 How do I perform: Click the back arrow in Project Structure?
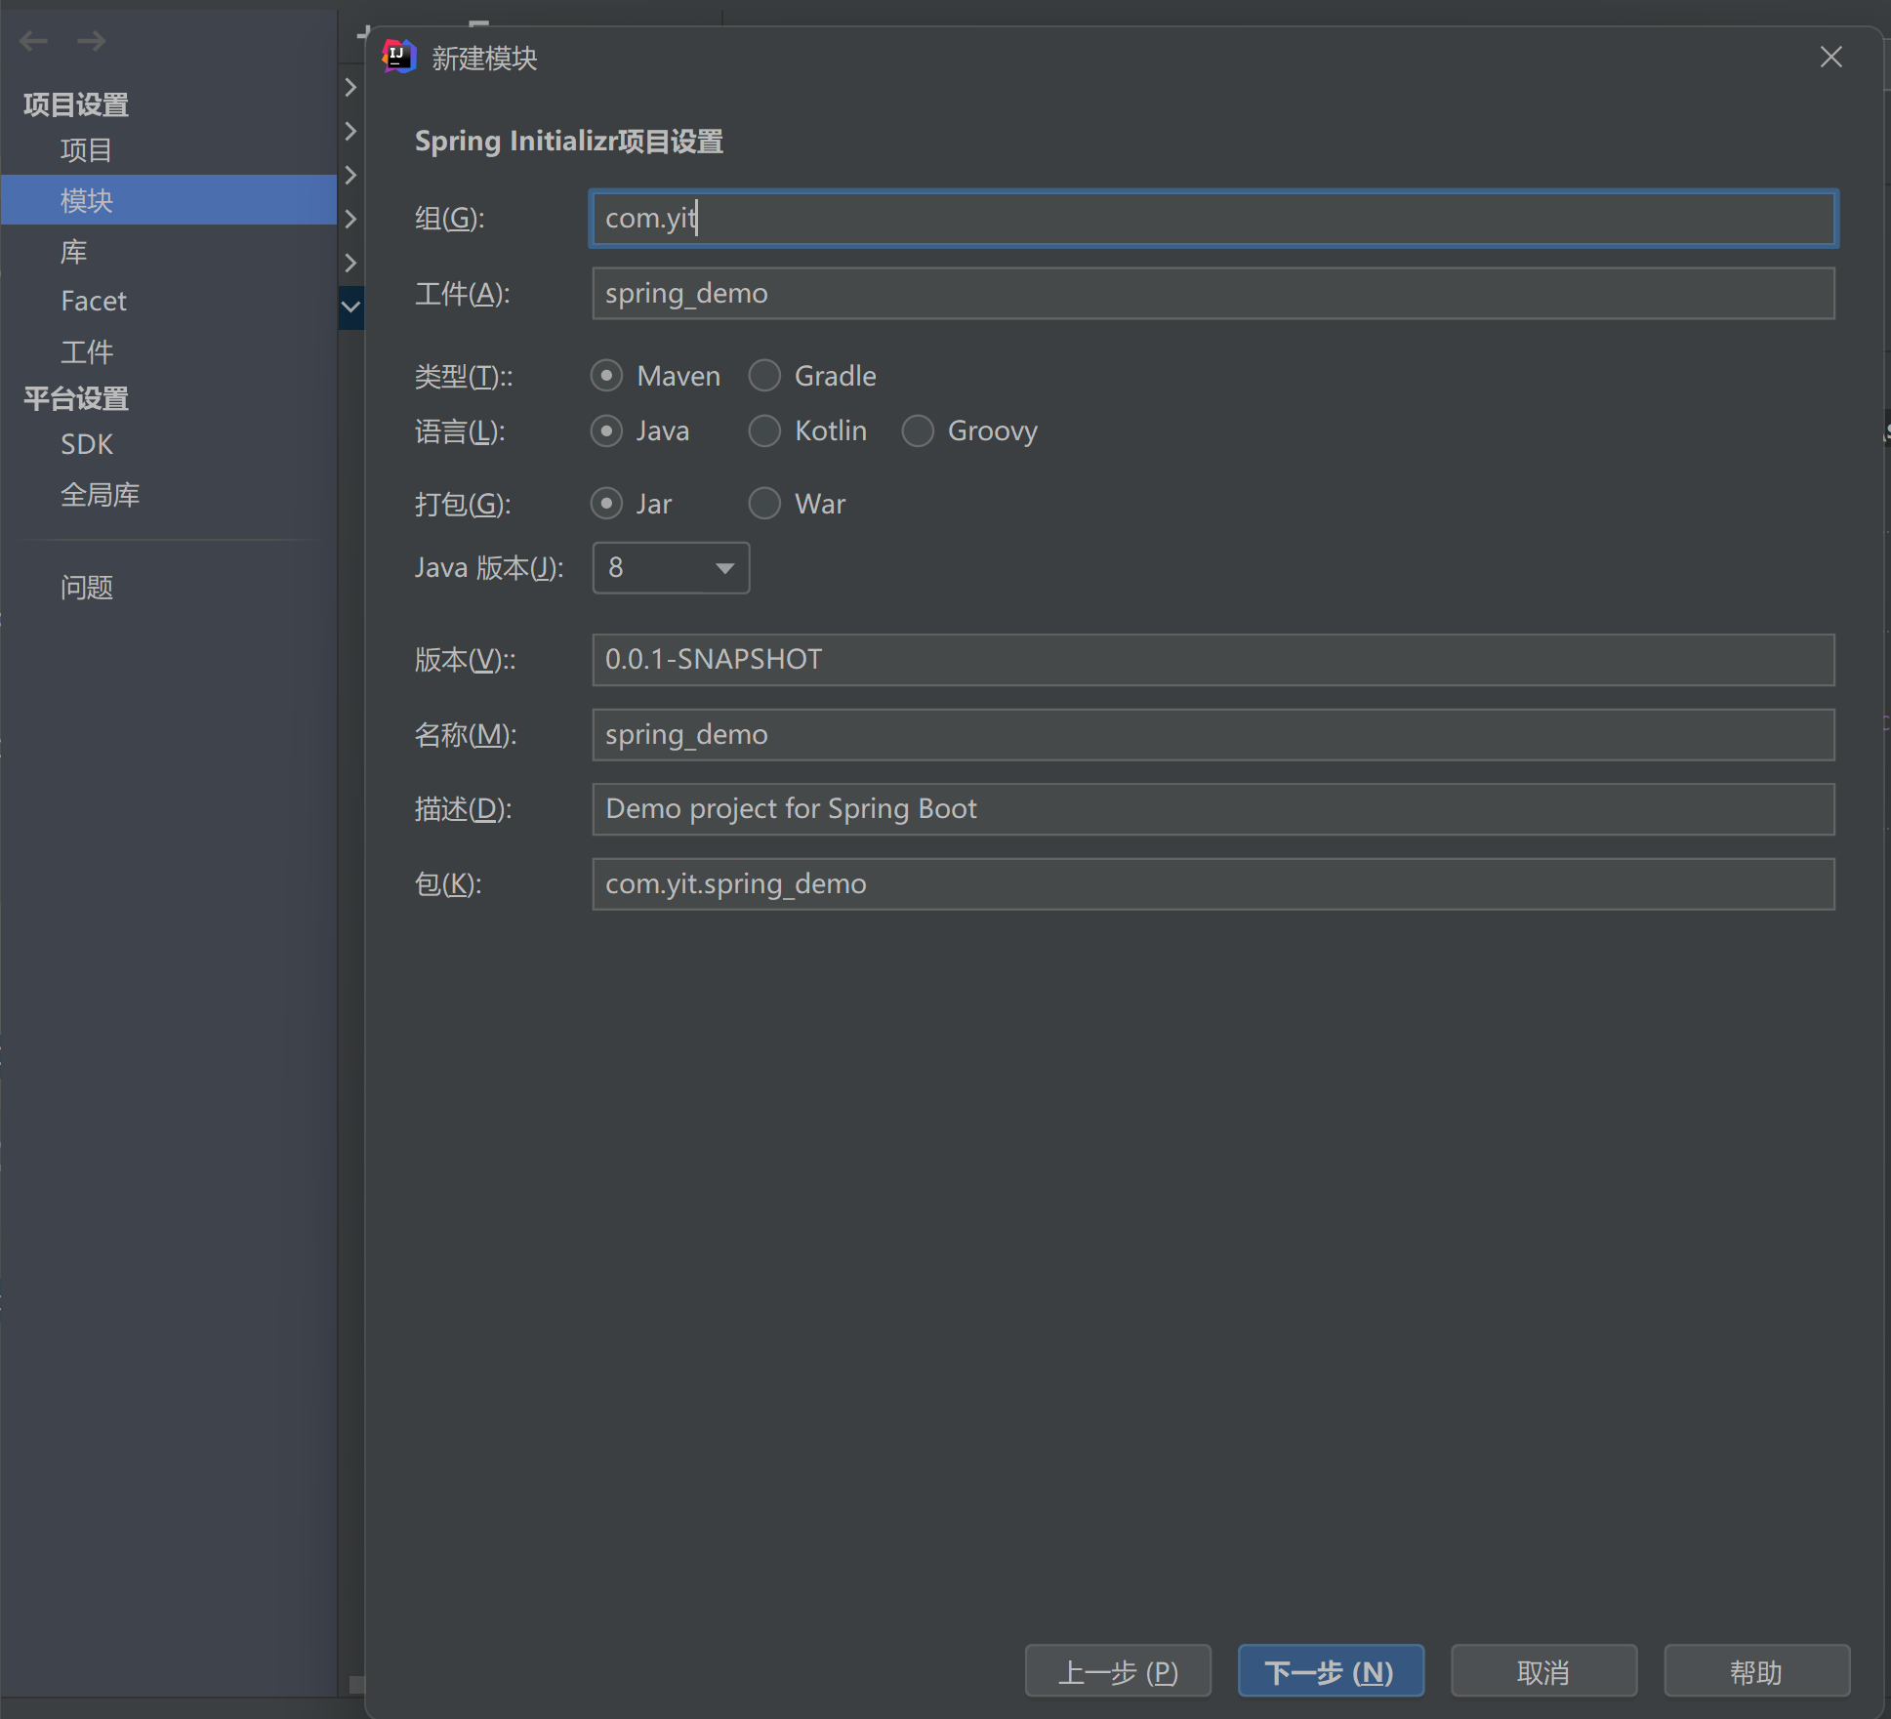tap(34, 41)
